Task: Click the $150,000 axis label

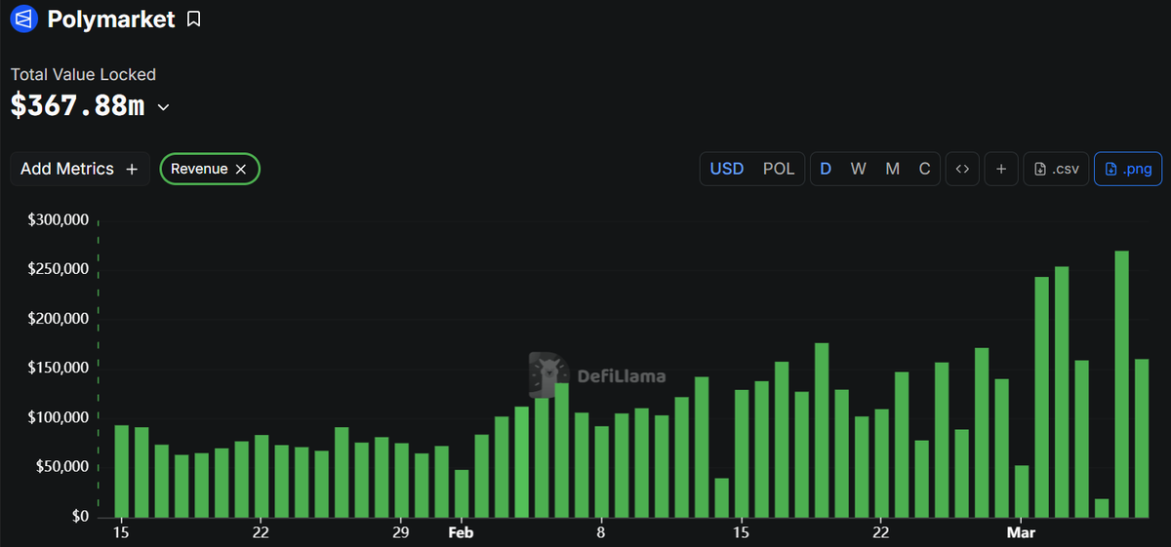Action: click(59, 368)
